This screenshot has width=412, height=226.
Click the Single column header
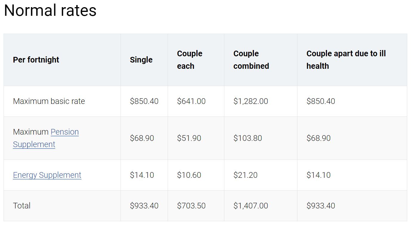pos(141,60)
